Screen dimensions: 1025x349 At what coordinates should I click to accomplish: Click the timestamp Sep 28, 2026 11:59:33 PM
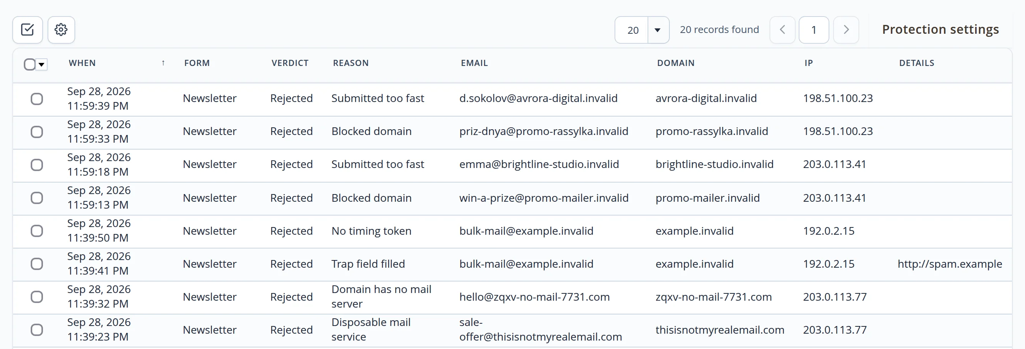pos(99,132)
